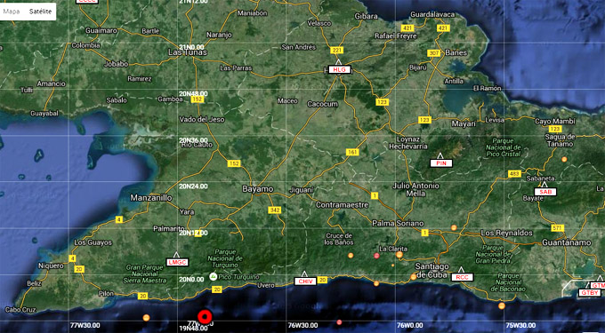Select the LMGC seismic station marker
This screenshot has width=605, height=333.
tap(177, 263)
